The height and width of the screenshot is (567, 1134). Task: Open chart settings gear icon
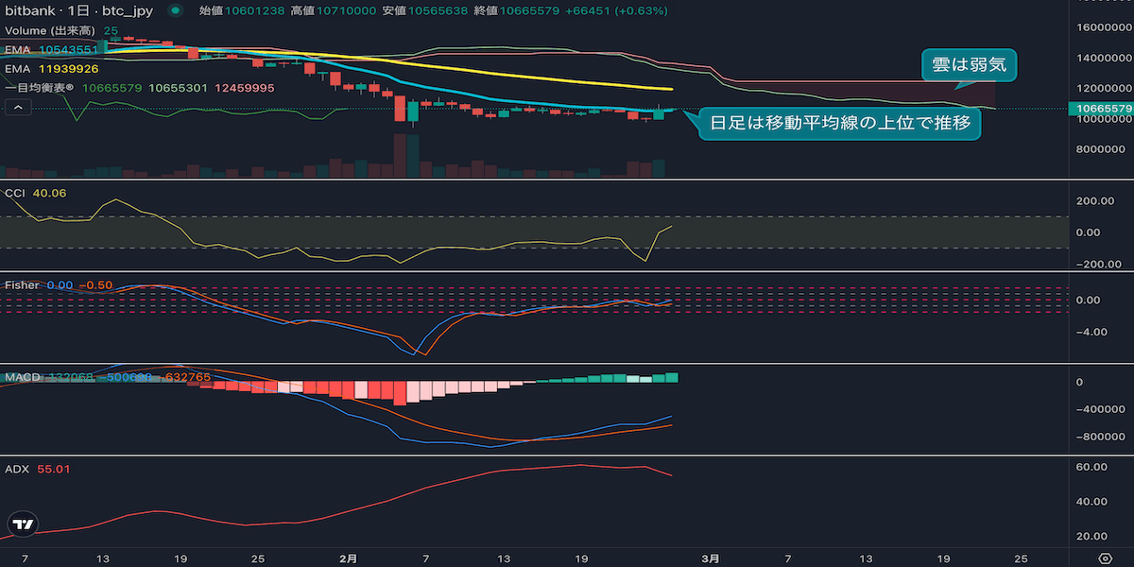(1105, 558)
